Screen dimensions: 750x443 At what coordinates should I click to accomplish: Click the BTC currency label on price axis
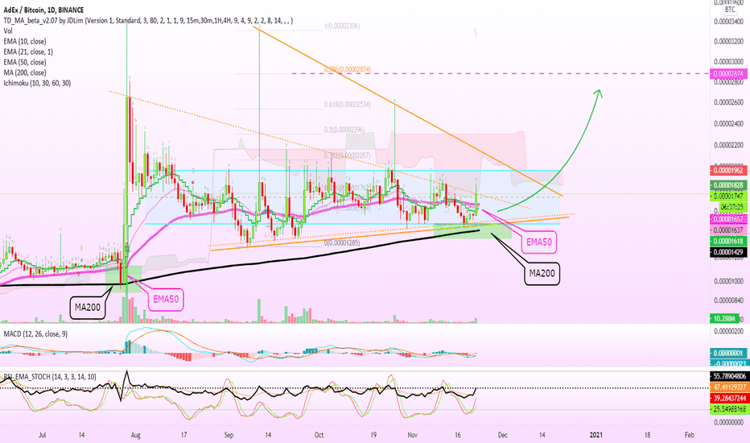pos(730,10)
